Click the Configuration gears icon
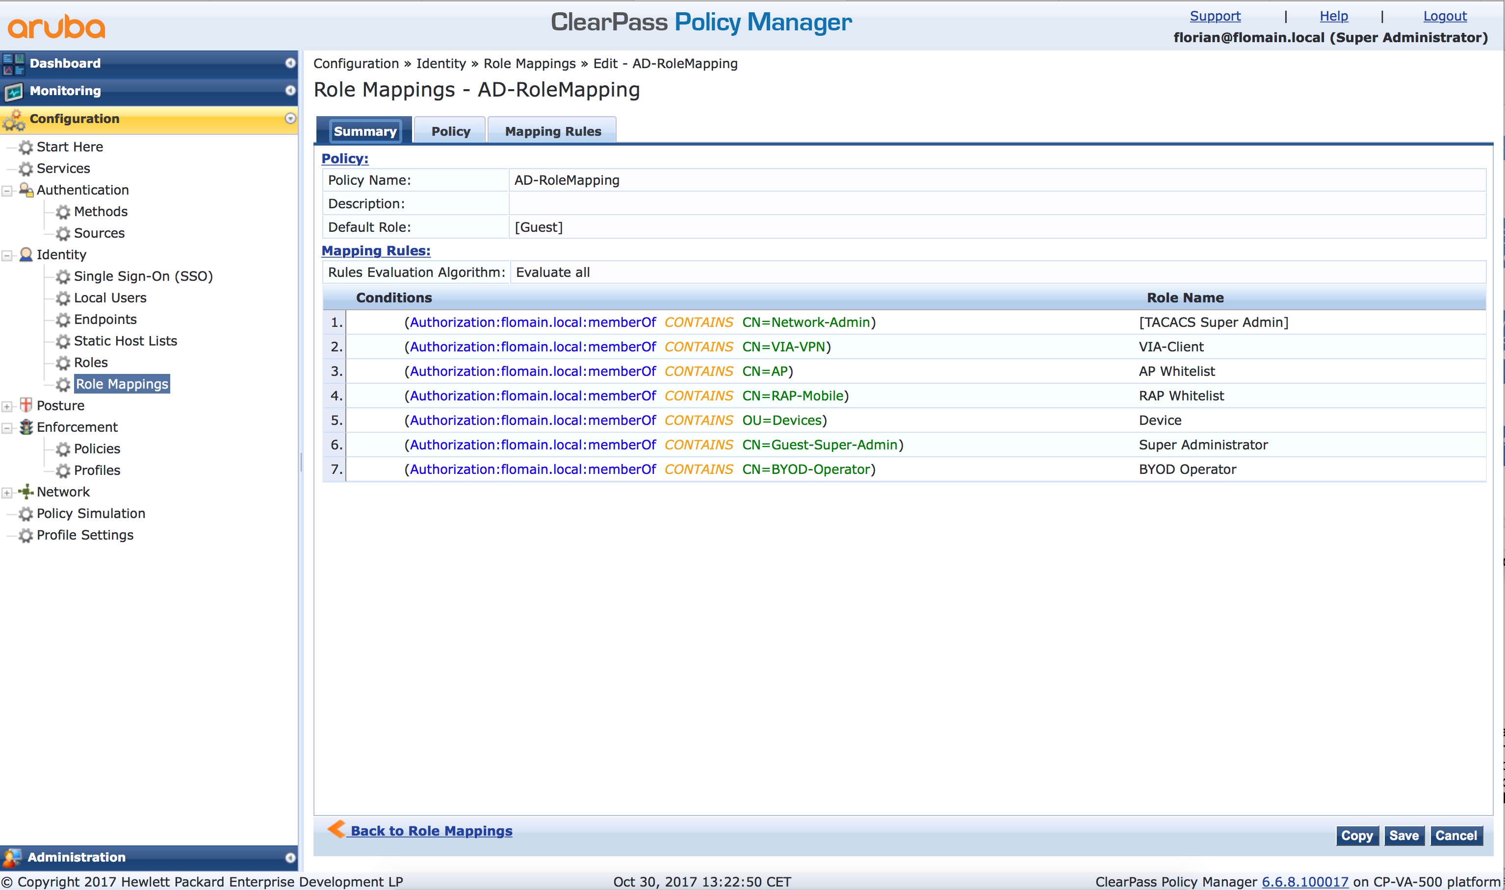Screen dimensions: 1505x890 tap(14, 120)
